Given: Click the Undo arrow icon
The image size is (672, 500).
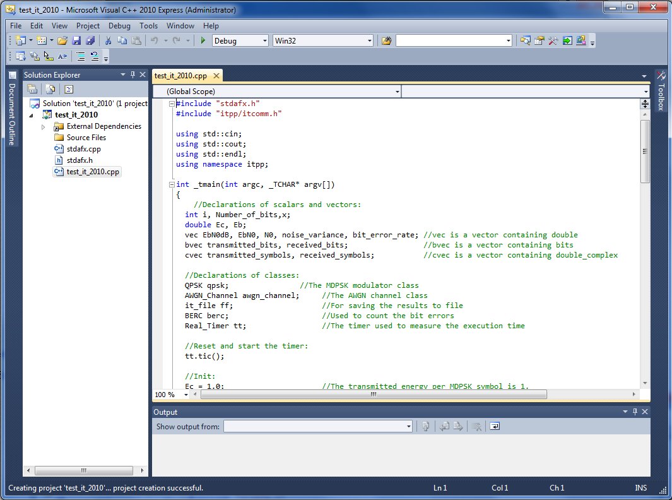Looking at the screenshot, I should 155,41.
